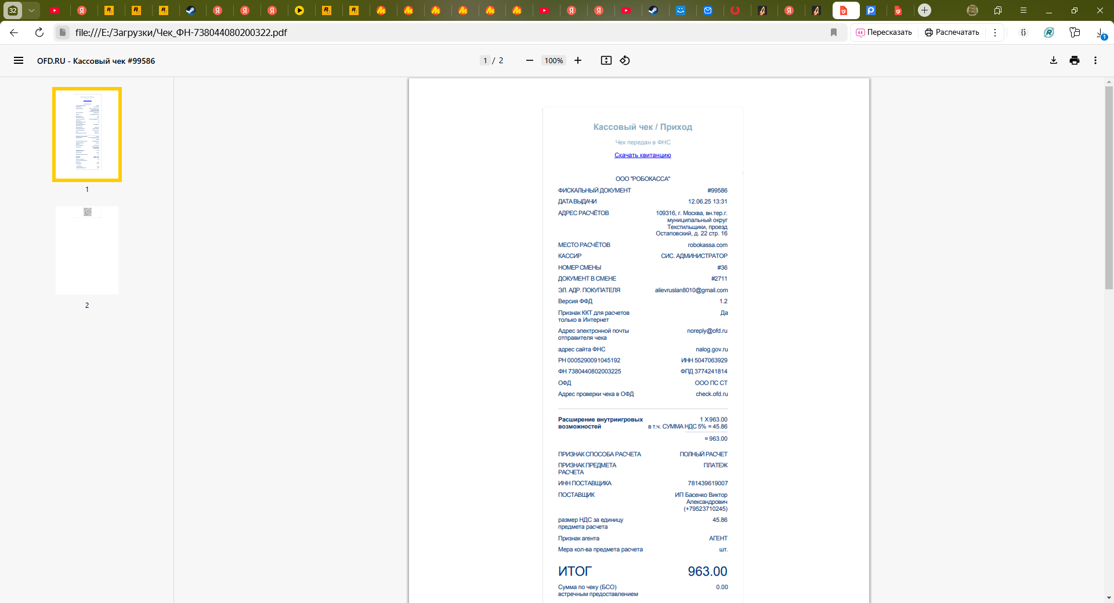Open the browser downloads indicator

point(1101,33)
